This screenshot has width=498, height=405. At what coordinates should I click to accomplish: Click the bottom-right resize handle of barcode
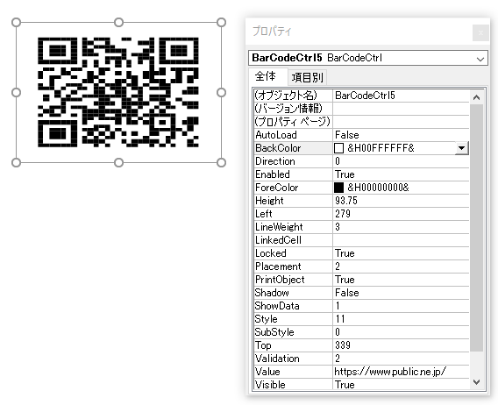[x=221, y=163]
